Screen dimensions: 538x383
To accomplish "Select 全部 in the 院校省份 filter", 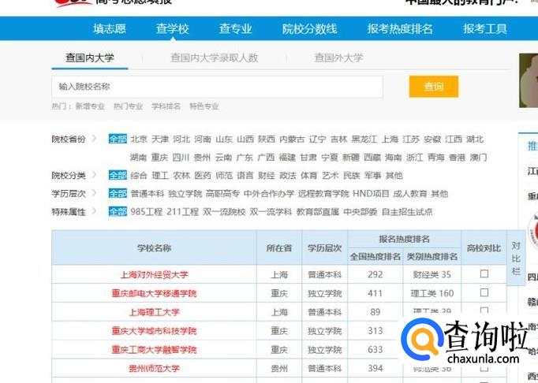I will (x=118, y=139).
